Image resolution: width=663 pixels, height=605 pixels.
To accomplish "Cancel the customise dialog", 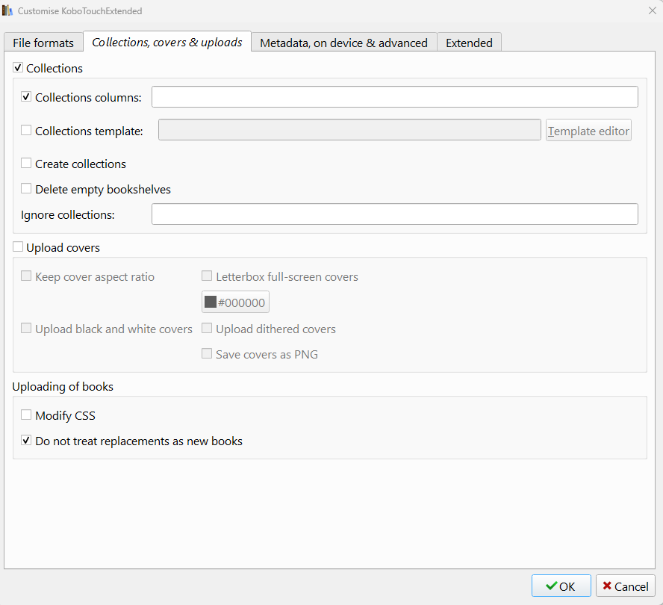I will coord(626,586).
